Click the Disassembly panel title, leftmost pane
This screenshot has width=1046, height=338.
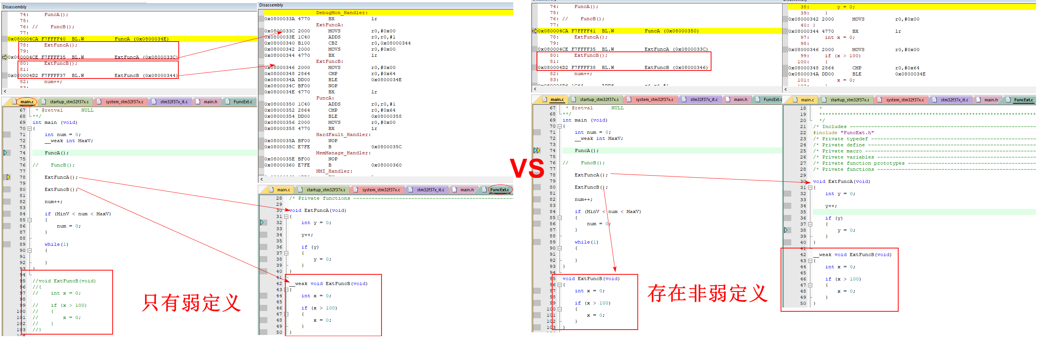[14, 7]
